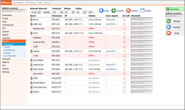The height and width of the screenshot is (110, 185).
Task: Click the red Stop icon
Action: point(169,33)
